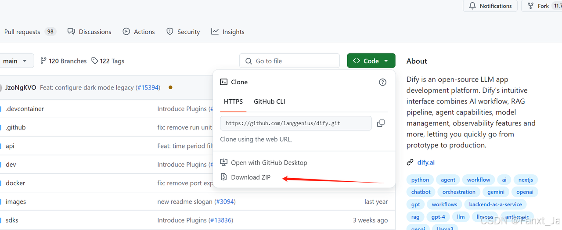Open the images folder
The image size is (562, 230).
[16, 202]
